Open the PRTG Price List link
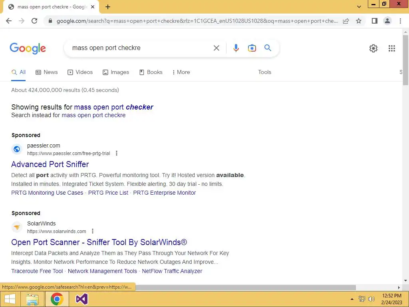This screenshot has height=307, width=409. point(108,193)
